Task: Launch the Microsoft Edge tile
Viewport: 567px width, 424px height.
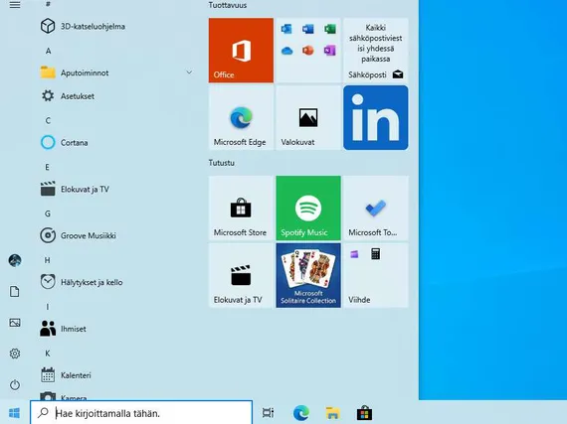Action: click(x=241, y=117)
